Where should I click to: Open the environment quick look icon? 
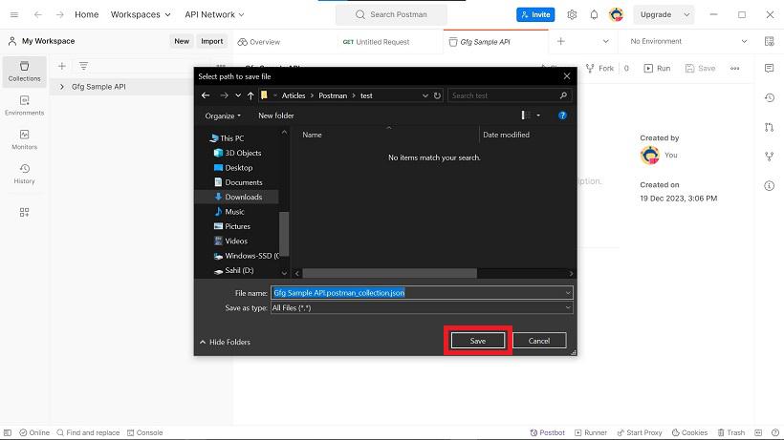point(769,41)
